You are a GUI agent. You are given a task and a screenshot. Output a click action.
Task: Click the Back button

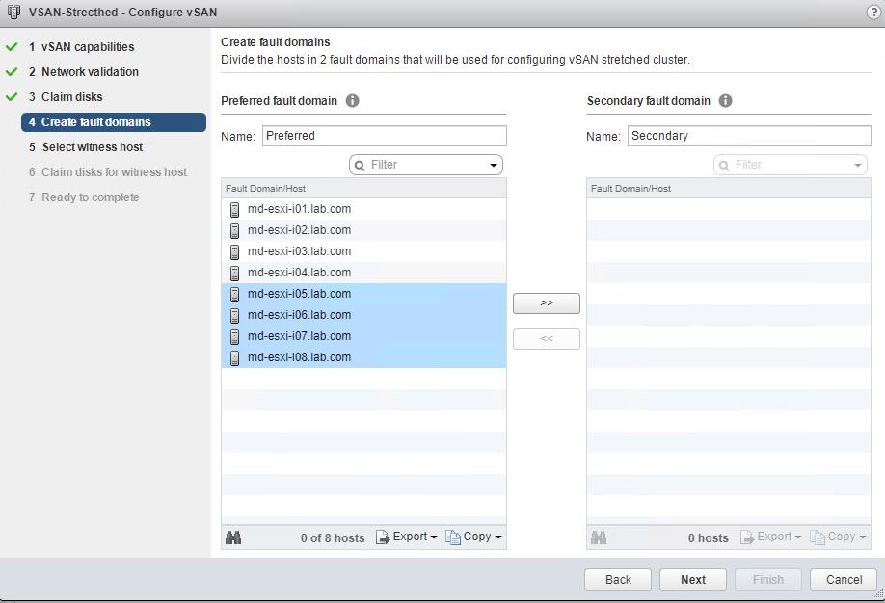tap(618, 580)
